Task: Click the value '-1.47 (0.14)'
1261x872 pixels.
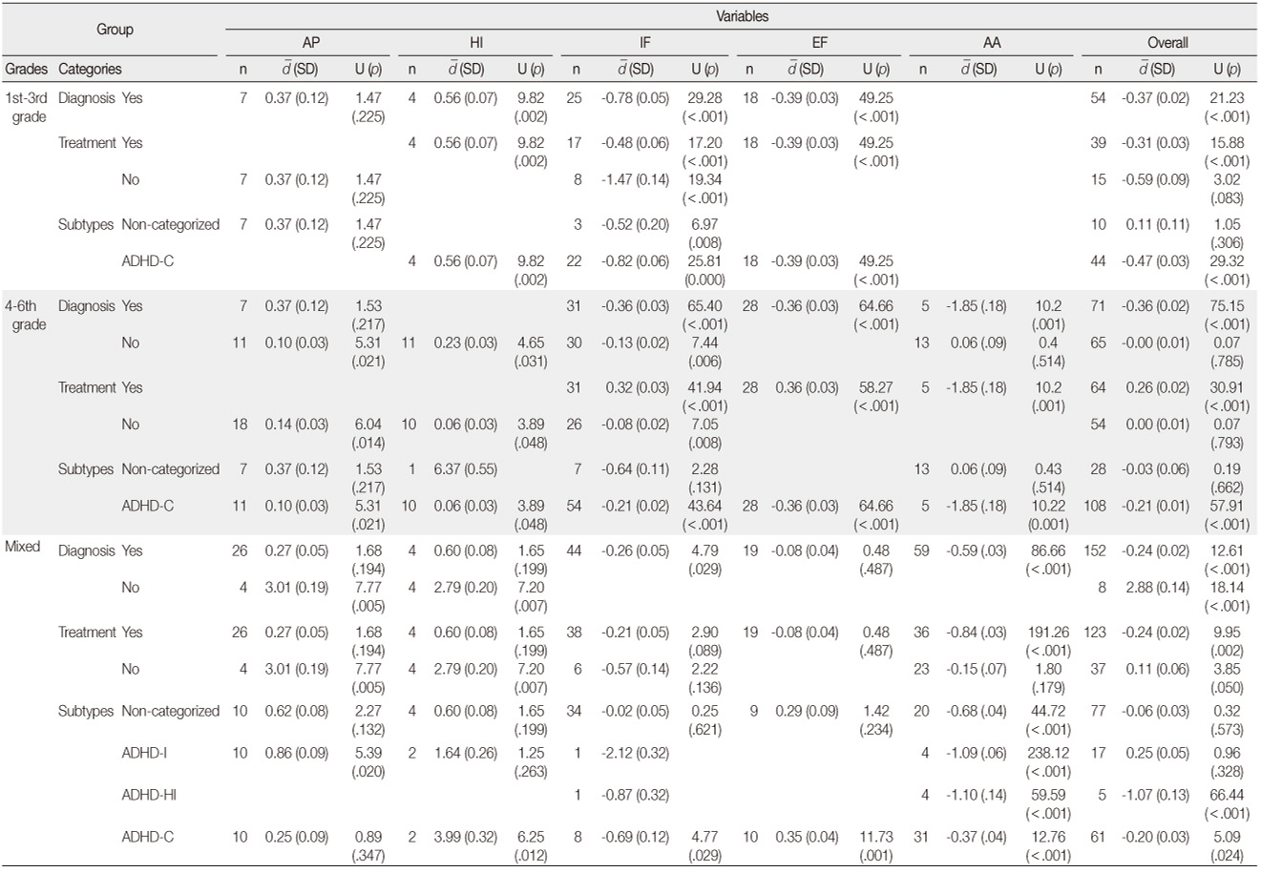Action: [636, 179]
